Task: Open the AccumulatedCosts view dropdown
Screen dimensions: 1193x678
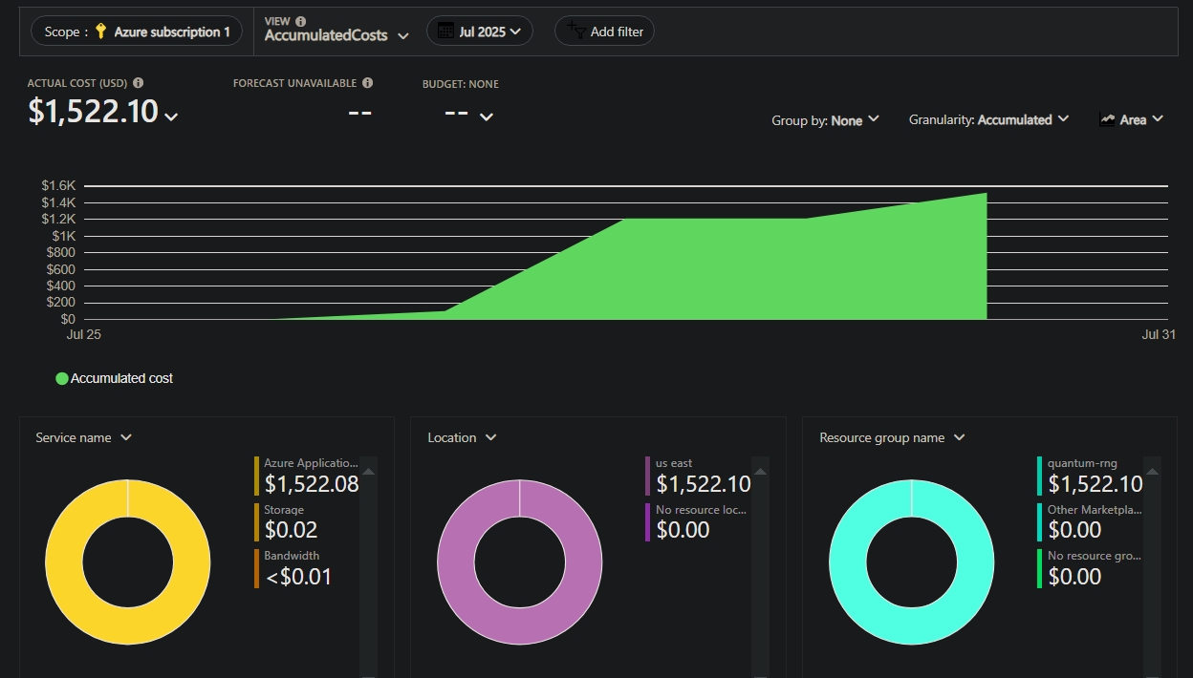Action: (336, 35)
